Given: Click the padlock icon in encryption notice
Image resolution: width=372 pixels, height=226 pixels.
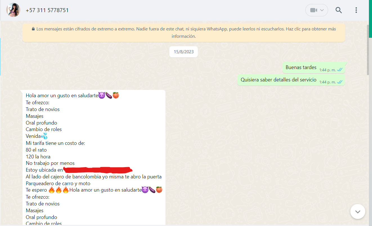Looking at the screenshot, I should pyautogui.click(x=33, y=29).
